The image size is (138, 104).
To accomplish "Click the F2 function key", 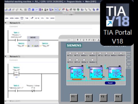I will point(89,98).
